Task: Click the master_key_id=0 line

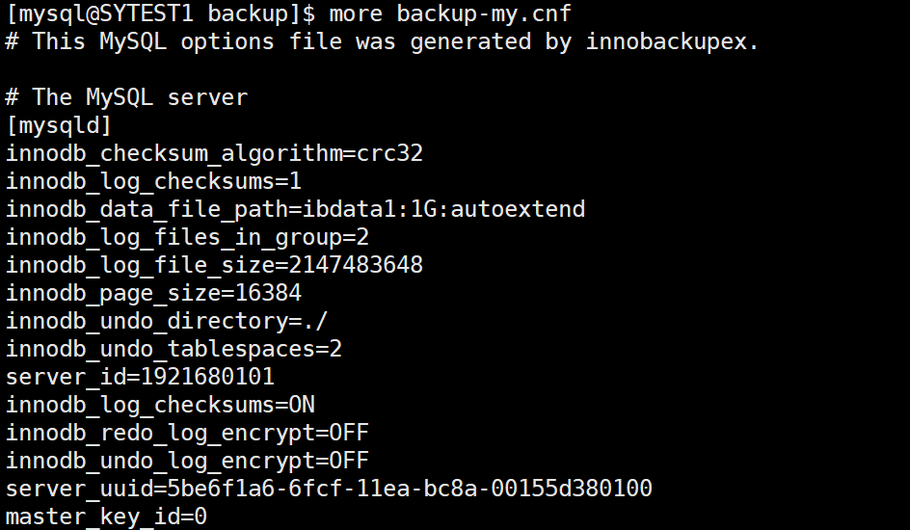Action: tap(106, 517)
